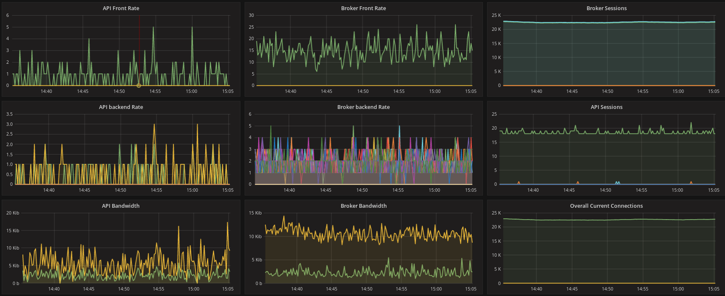Click the 15 Kib axis label in Broker Bandwidth
The image size is (725, 296).
pyautogui.click(x=255, y=213)
